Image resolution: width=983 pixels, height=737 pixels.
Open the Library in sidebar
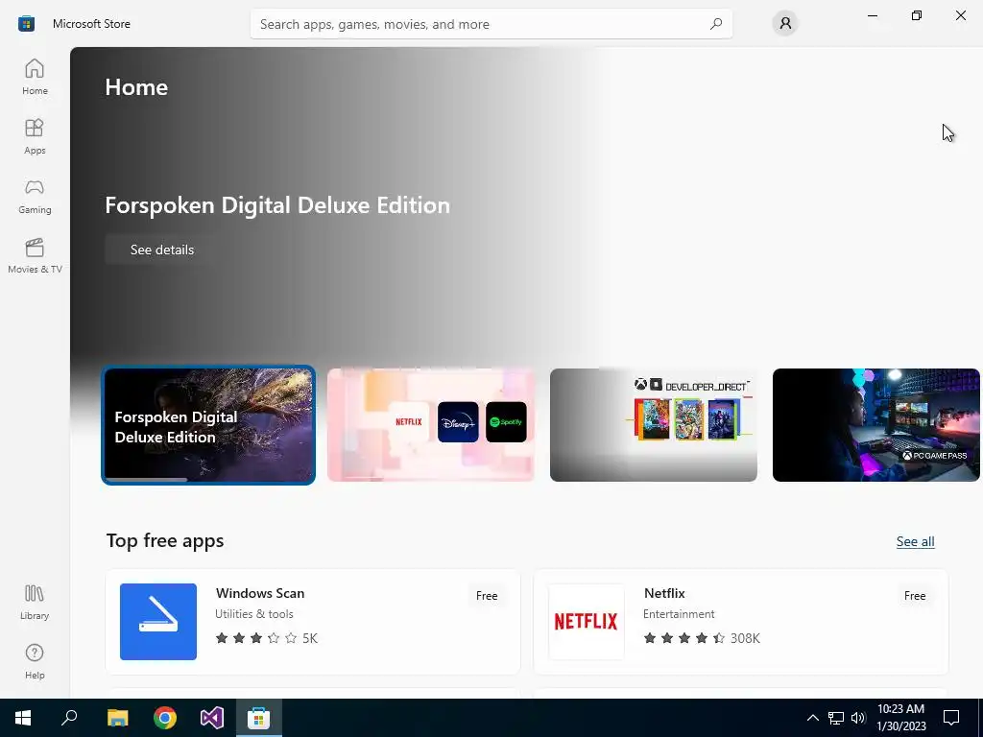tap(35, 603)
